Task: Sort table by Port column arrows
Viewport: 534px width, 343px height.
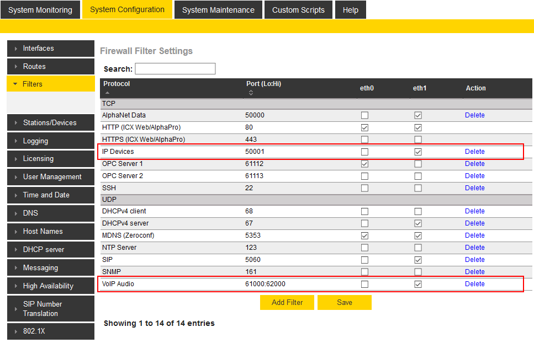Action: click(251, 93)
